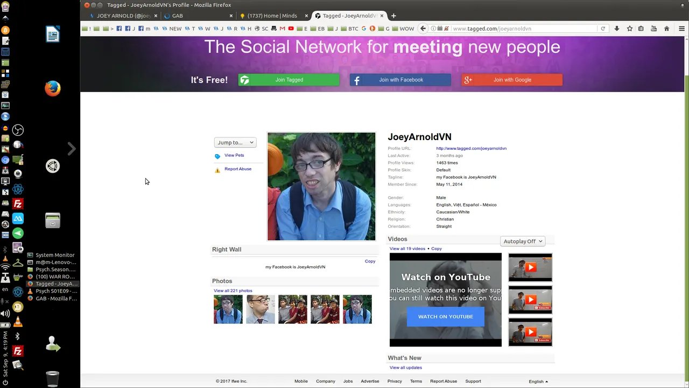Open the Wi-Fi network tray icon
The width and height of the screenshot is (689, 388).
[5, 267]
